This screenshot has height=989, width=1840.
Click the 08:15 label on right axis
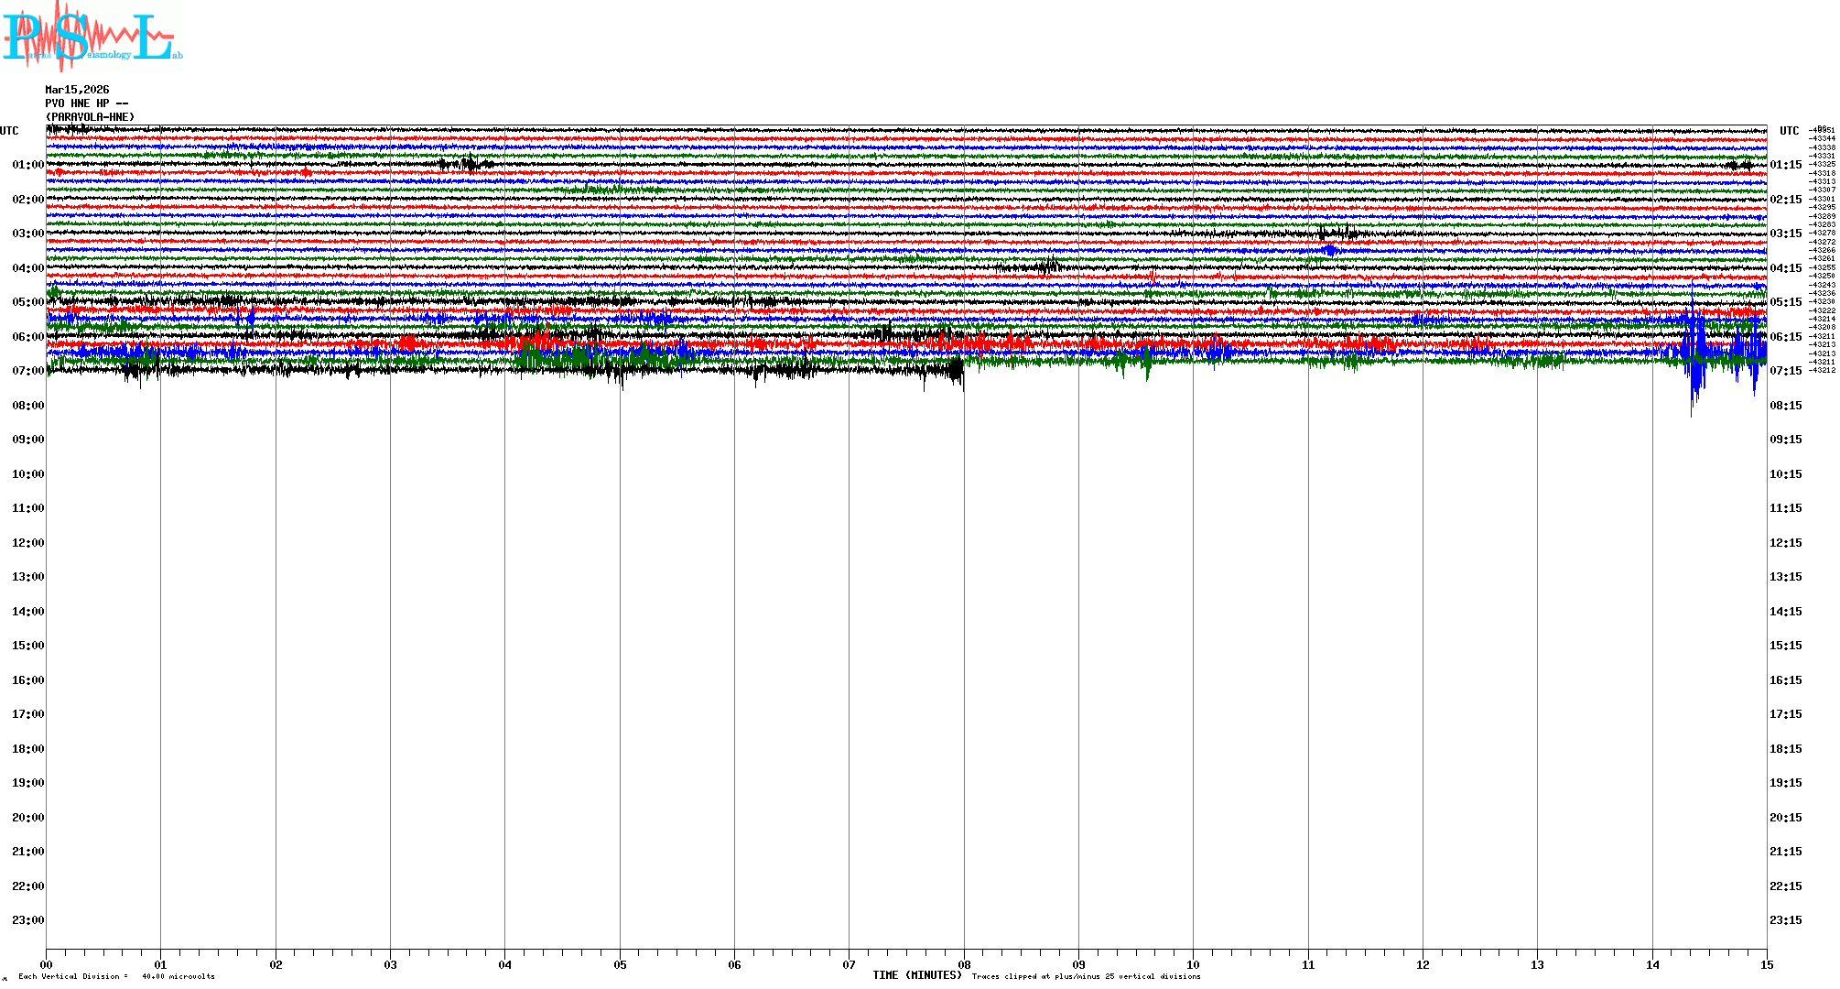pyautogui.click(x=1785, y=406)
